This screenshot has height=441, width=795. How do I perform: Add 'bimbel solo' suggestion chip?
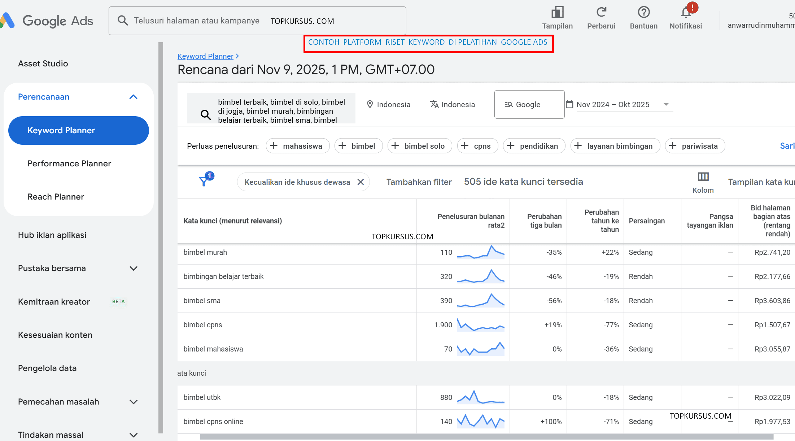pyautogui.click(x=419, y=146)
